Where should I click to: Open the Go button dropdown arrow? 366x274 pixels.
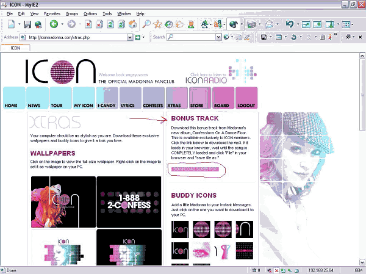click(x=143, y=37)
